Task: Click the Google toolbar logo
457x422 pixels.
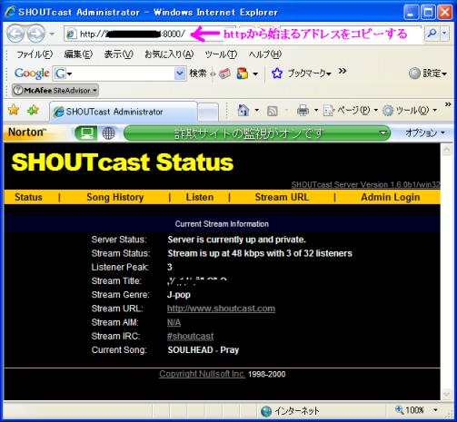Action: tap(32, 74)
